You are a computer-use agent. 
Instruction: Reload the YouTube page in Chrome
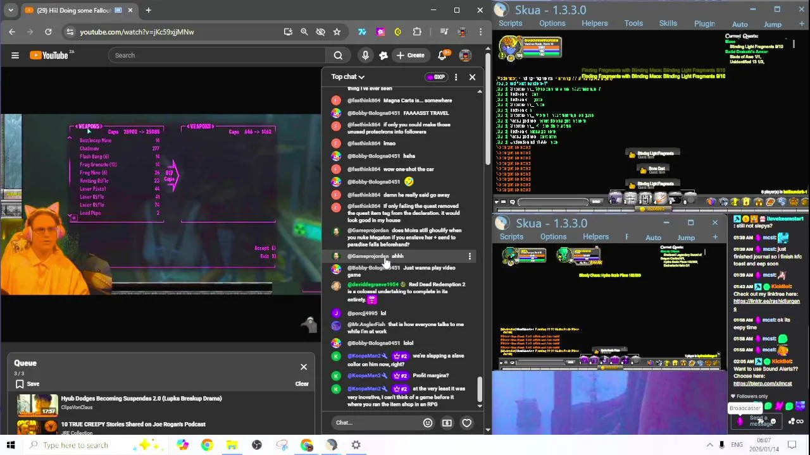click(48, 32)
